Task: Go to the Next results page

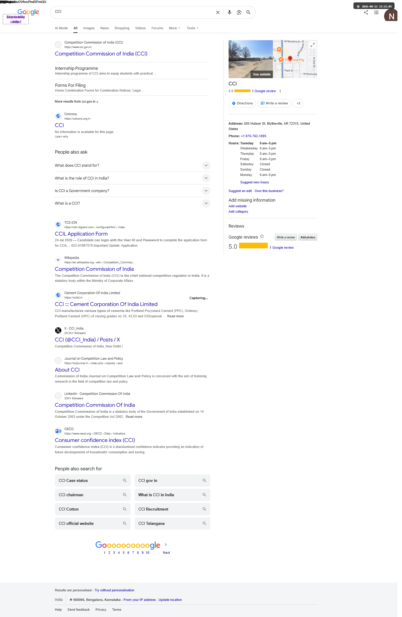Action: click(x=166, y=553)
